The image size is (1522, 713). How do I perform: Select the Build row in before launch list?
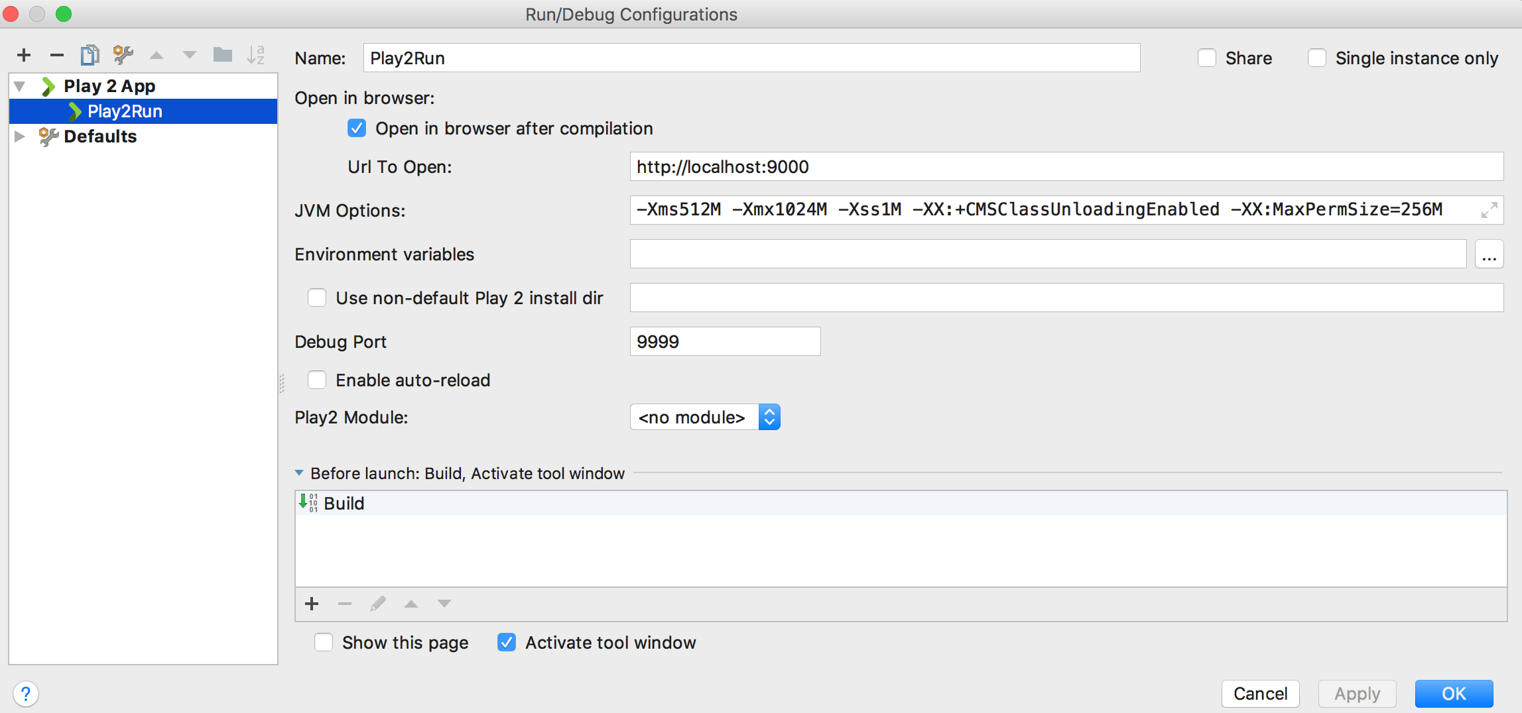coord(901,504)
